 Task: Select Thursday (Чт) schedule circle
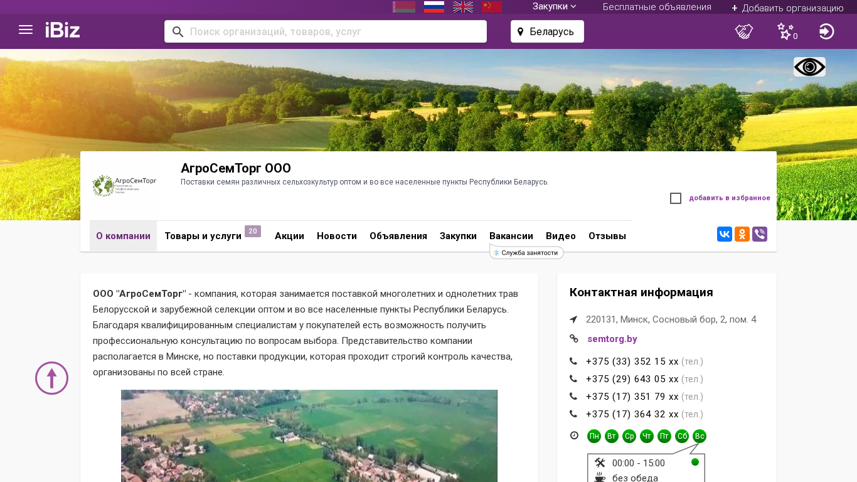(x=647, y=436)
